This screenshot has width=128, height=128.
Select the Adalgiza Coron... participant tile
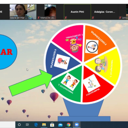coord(105,12)
